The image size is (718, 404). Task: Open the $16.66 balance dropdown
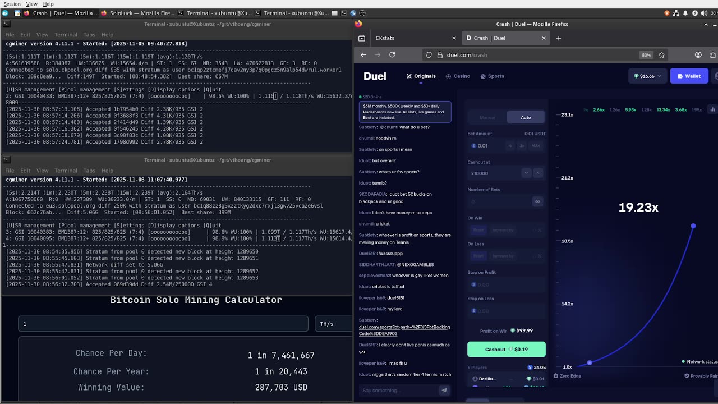[647, 76]
